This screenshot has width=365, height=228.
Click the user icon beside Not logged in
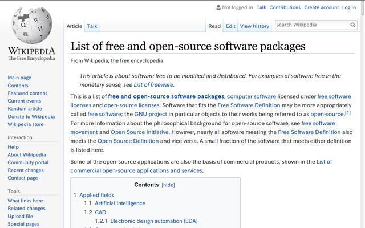click(x=218, y=7)
